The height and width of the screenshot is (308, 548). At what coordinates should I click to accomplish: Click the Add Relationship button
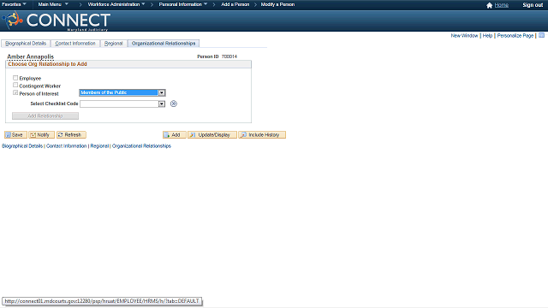[45, 116]
